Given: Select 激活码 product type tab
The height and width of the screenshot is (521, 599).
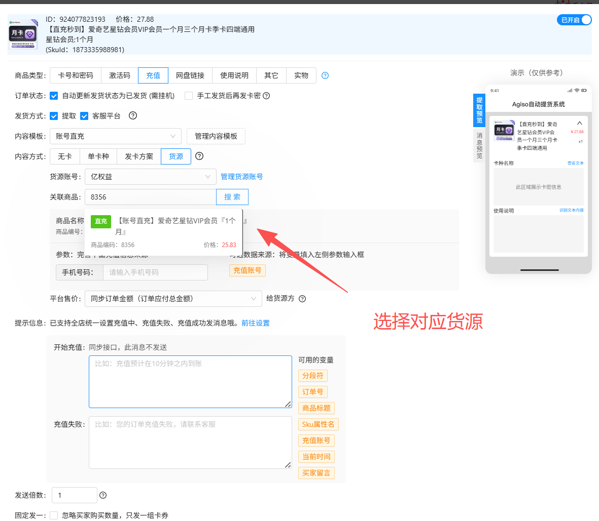Looking at the screenshot, I should pos(120,75).
